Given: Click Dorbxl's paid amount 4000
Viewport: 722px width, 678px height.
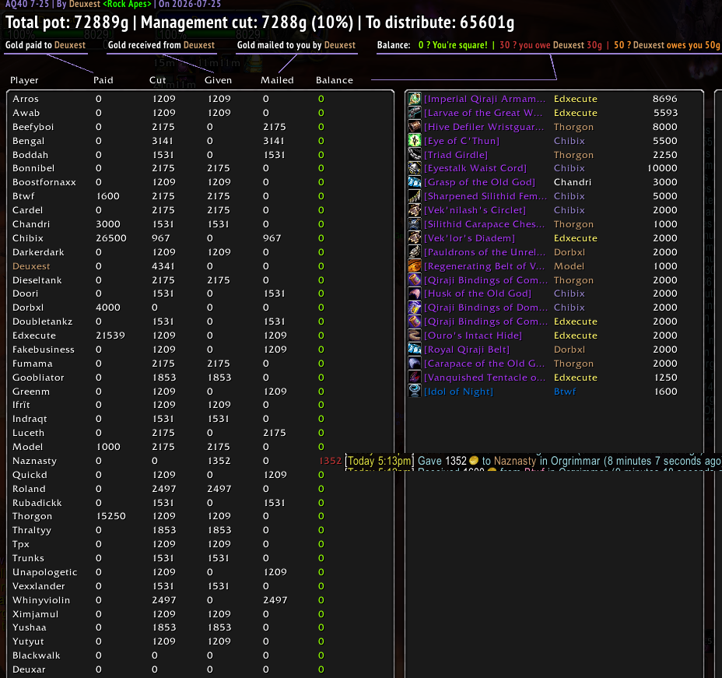Looking at the screenshot, I should click(x=107, y=307).
